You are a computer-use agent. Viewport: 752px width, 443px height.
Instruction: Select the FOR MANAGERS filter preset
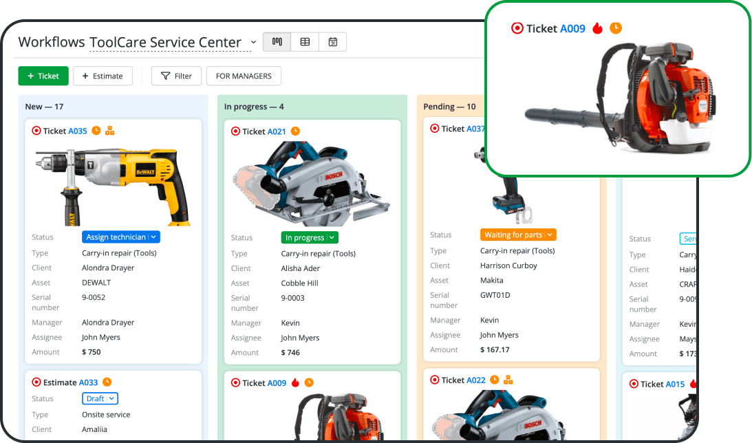(x=244, y=76)
